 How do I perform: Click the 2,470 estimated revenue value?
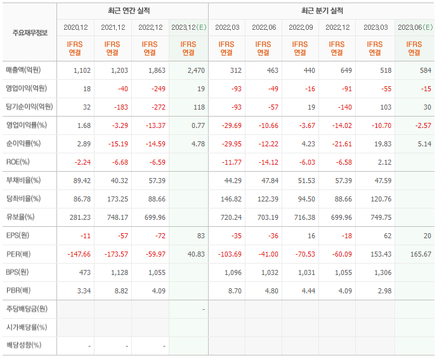click(x=196, y=70)
